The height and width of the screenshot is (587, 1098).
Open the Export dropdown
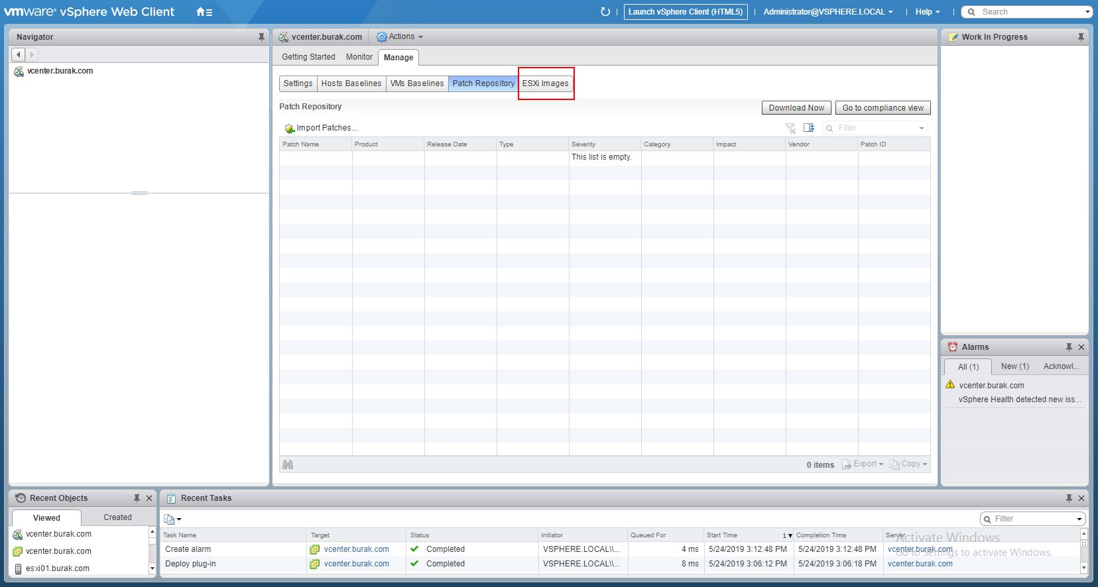863,464
